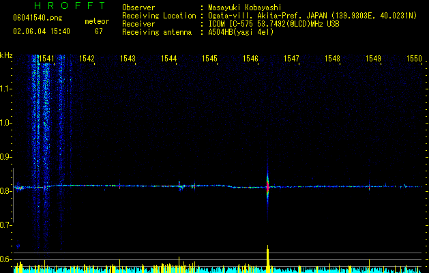Click antenna text A504HB(yagi 4el)
The height and width of the screenshot is (273, 429).
(x=241, y=32)
